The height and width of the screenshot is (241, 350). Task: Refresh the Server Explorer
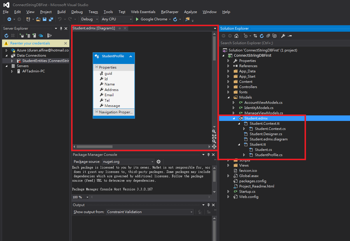6,35
